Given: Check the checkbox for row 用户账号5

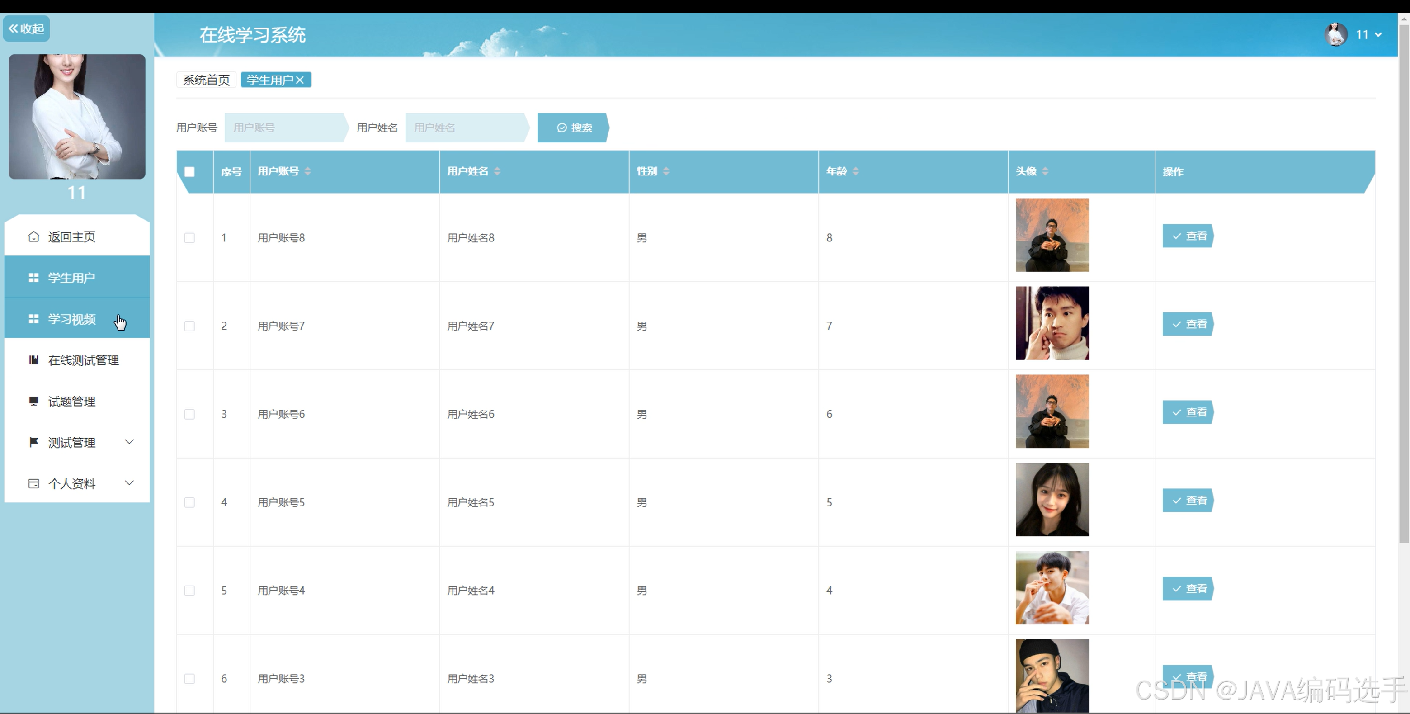Looking at the screenshot, I should (x=189, y=502).
